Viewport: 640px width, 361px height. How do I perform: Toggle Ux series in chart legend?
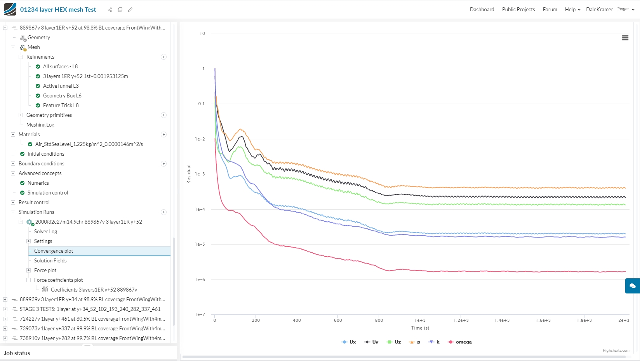[x=349, y=342]
